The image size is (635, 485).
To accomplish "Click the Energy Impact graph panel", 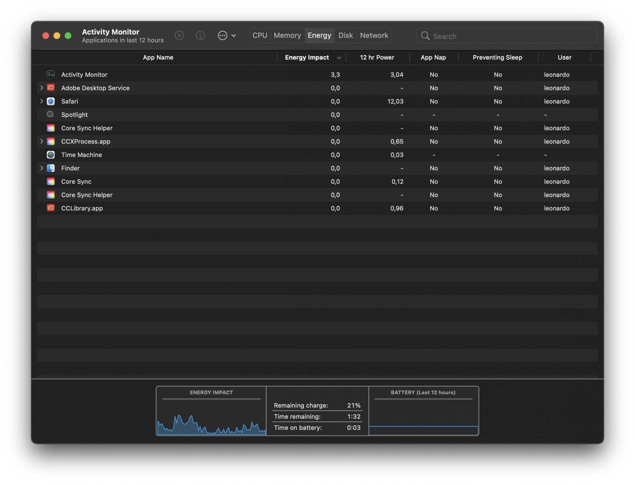I will pos(211,415).
